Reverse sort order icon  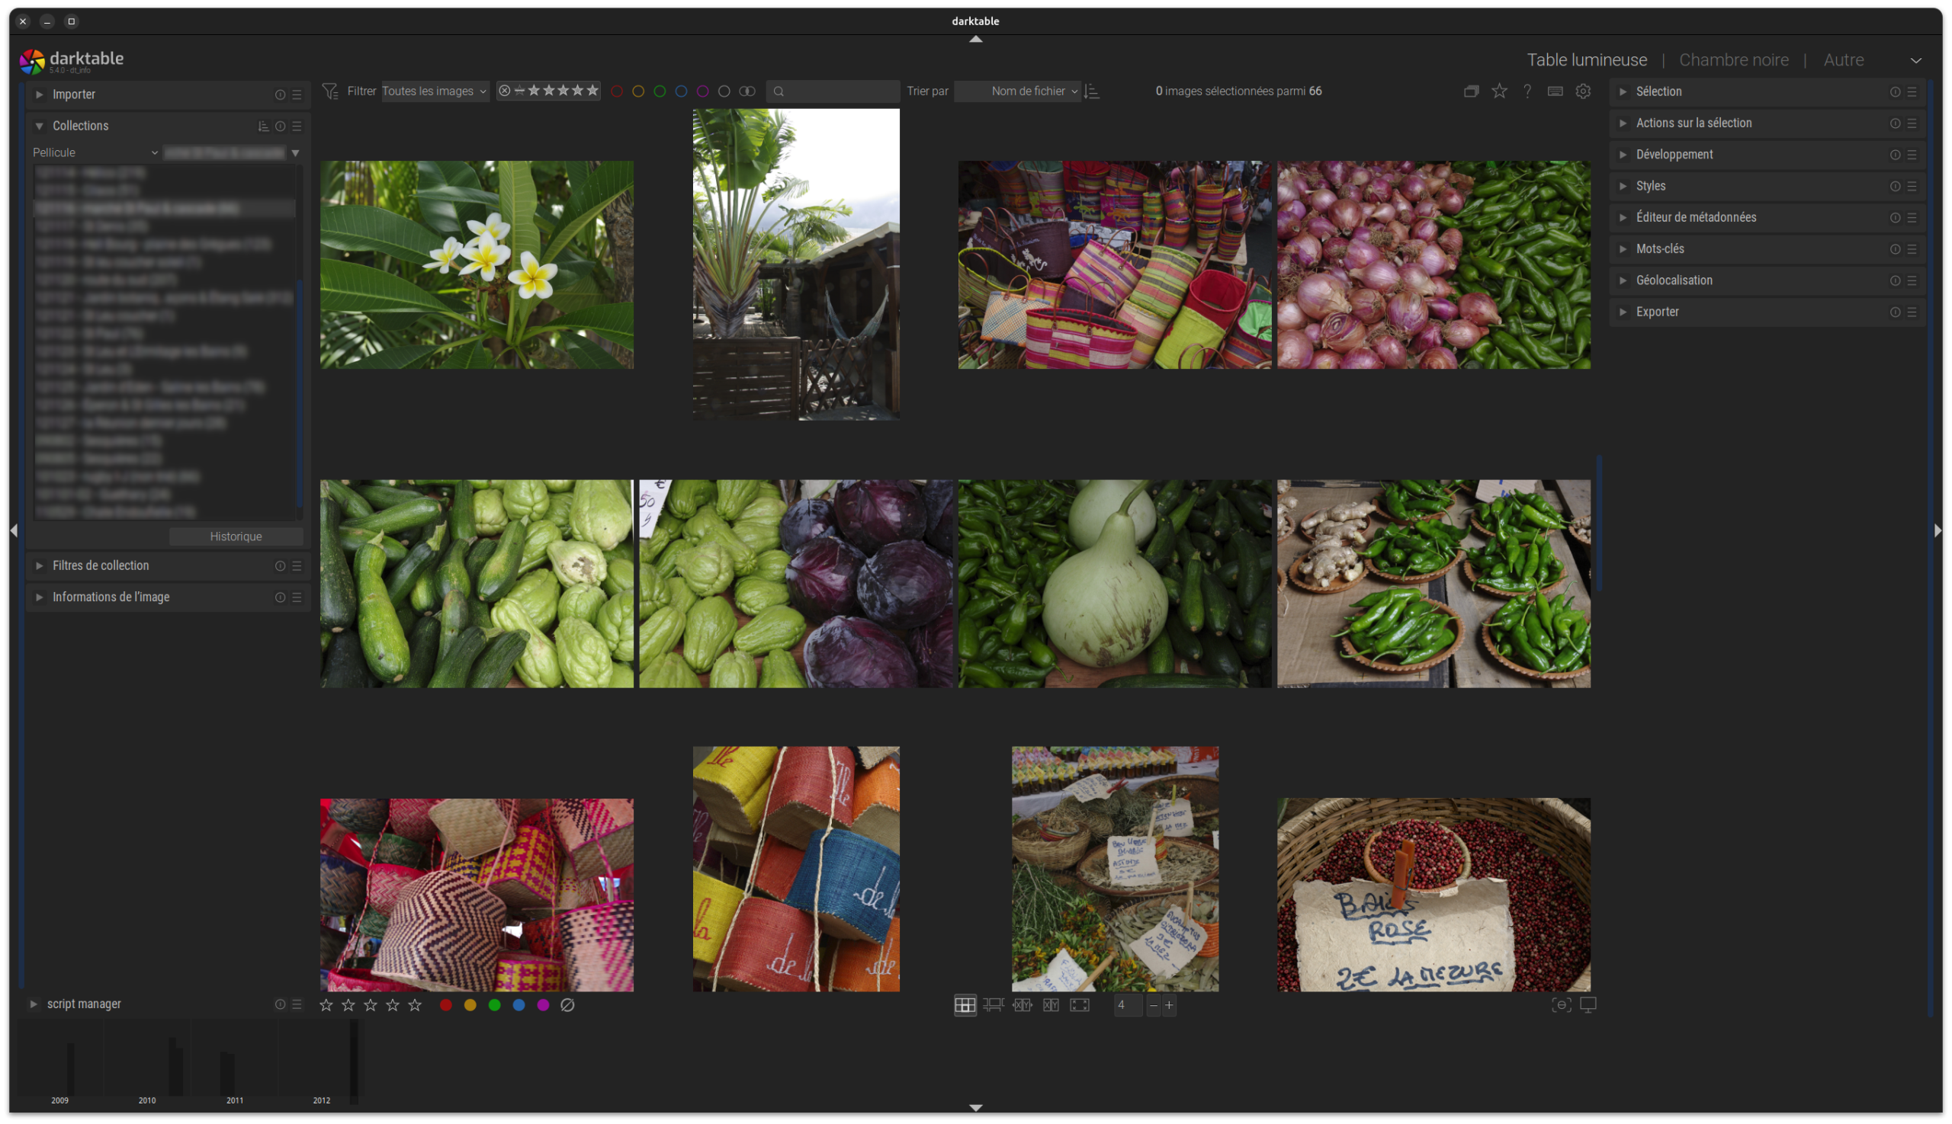pyautogui.click(x=1091, y=91)
